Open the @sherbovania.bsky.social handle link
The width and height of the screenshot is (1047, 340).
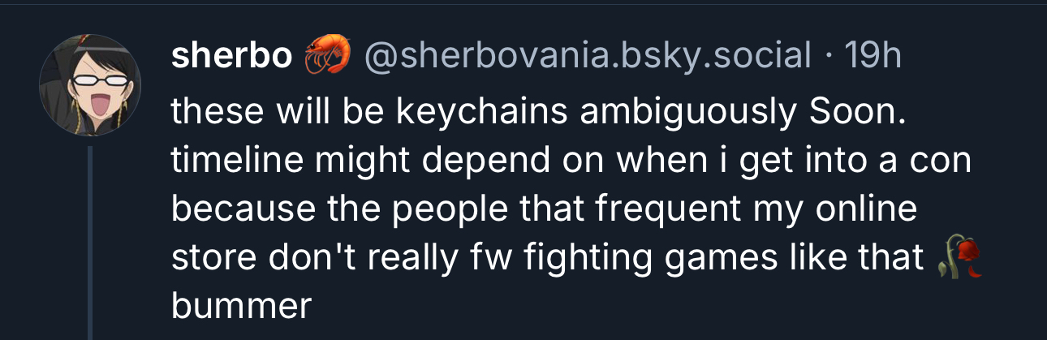tap(588, 56)
